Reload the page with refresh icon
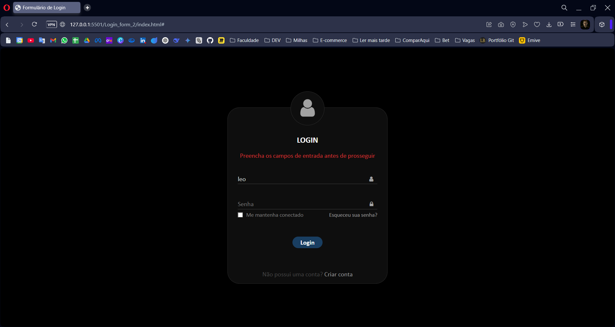 [34, 24]
